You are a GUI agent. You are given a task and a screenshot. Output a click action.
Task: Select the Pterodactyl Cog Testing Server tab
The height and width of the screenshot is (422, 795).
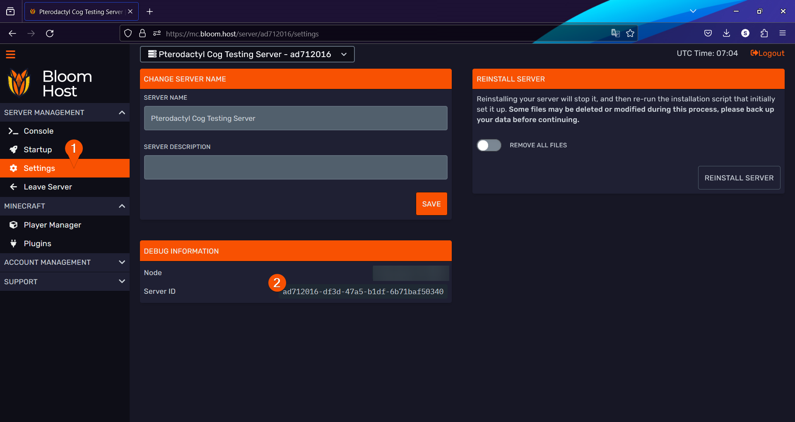[81, 12]
